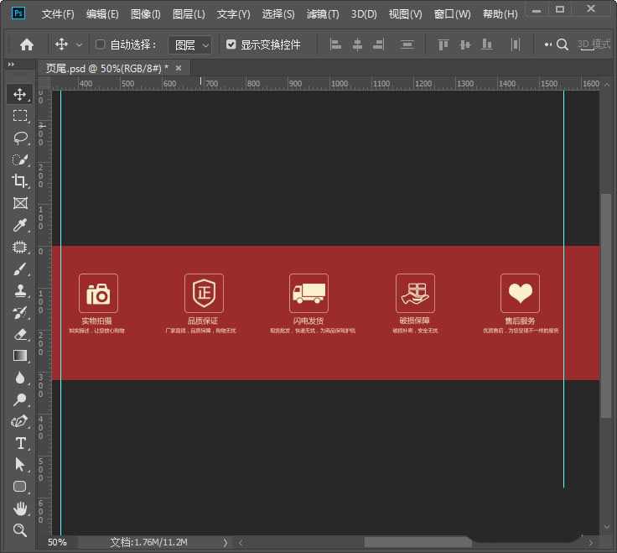Choose the Eraser tool
Image resolution: width=617 pixels, height=553 pixels.
pyautogui.click(x=20, y=334)
